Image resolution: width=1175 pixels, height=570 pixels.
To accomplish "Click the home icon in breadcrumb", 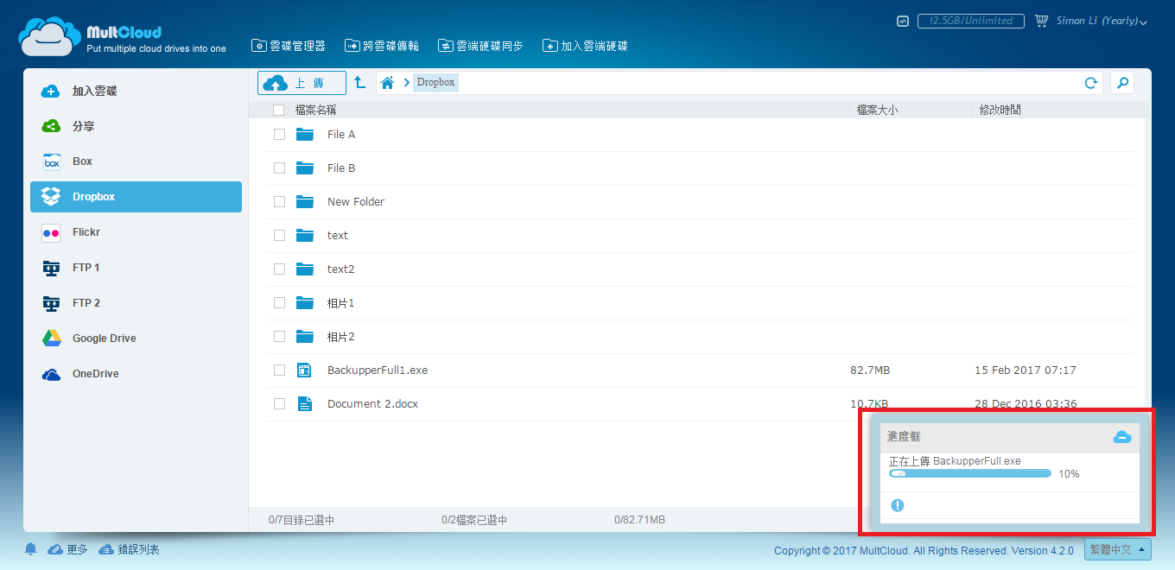I will click(388, 83).
